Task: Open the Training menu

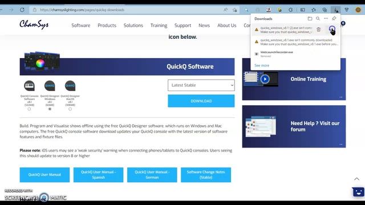Action: 159,25
